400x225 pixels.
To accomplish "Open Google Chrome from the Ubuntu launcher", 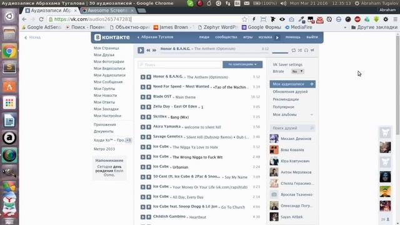I will (x=9, y=51).
